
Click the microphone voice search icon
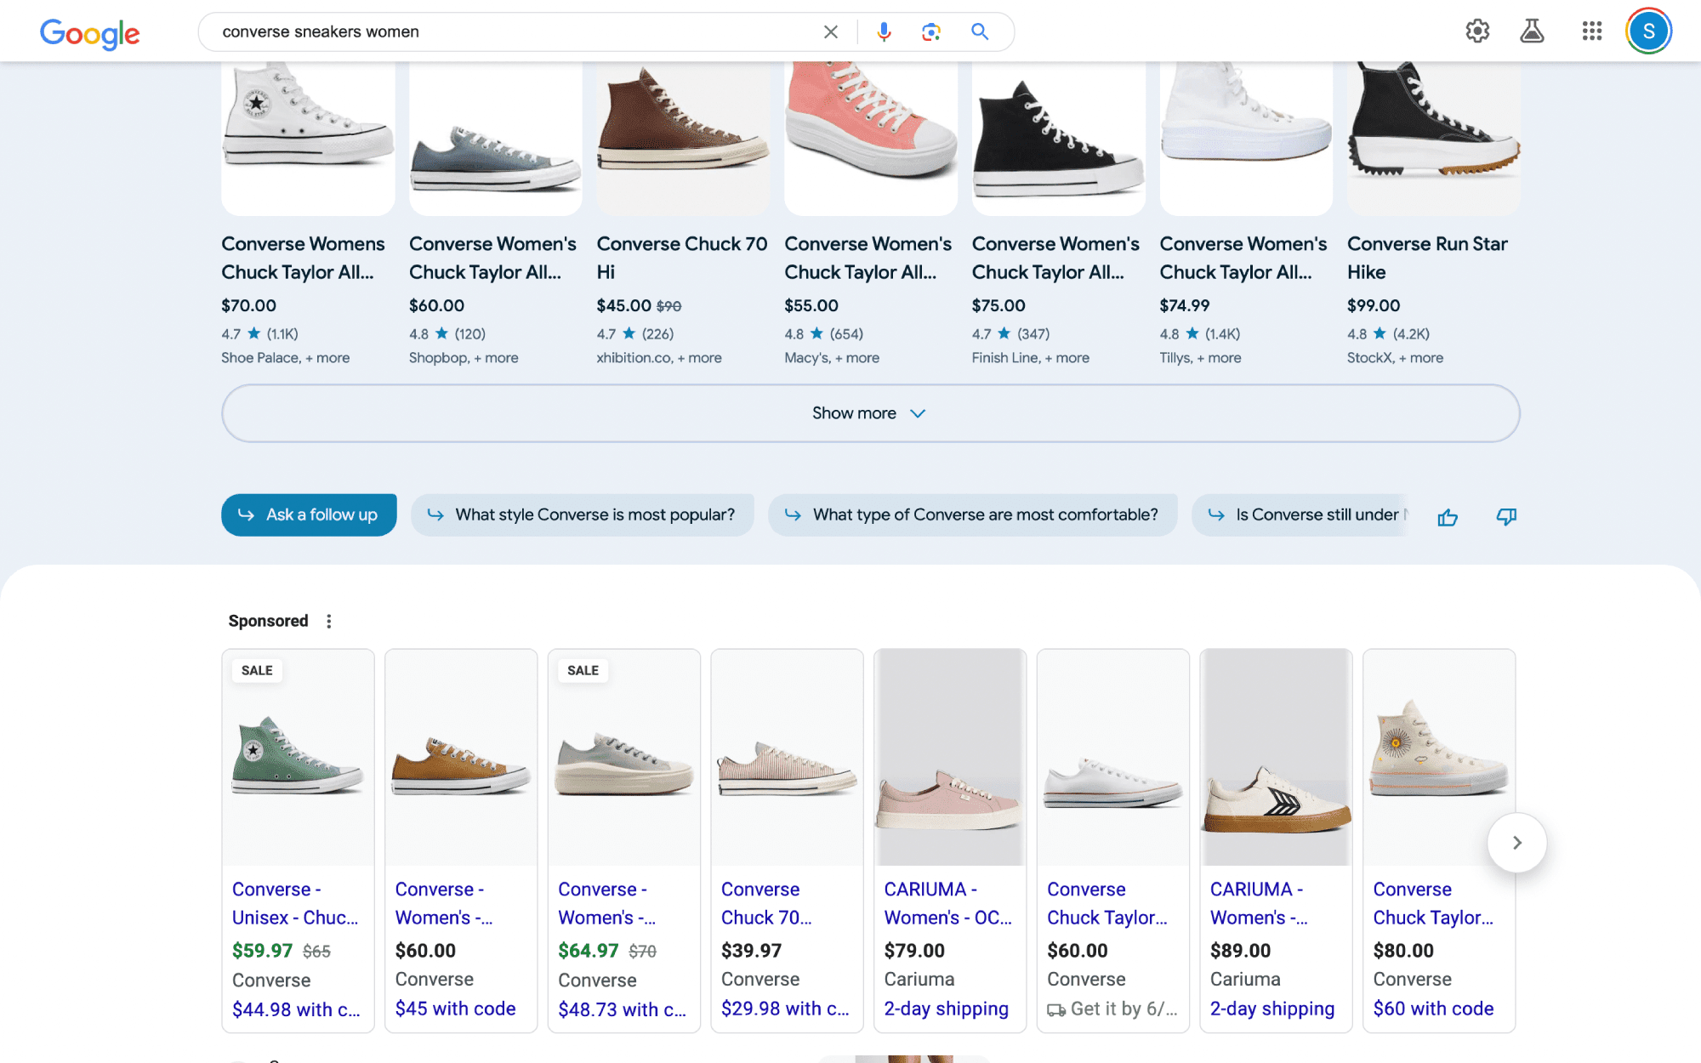pos(883,31)
